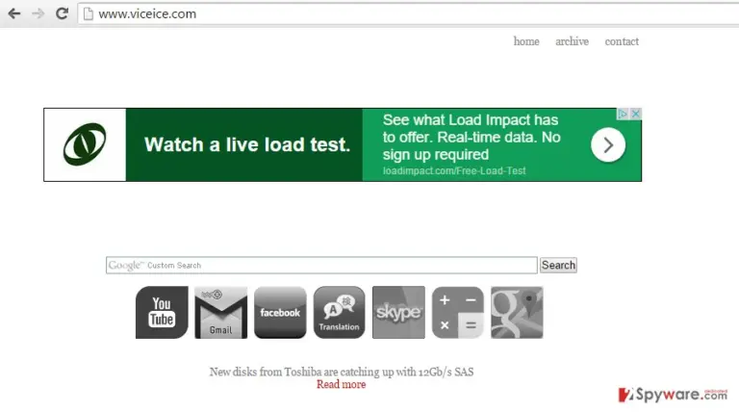This screenshot has width=739, height=412.
Task: Open the Facebook shortcut icon
Action: click(x=280, y=312)
